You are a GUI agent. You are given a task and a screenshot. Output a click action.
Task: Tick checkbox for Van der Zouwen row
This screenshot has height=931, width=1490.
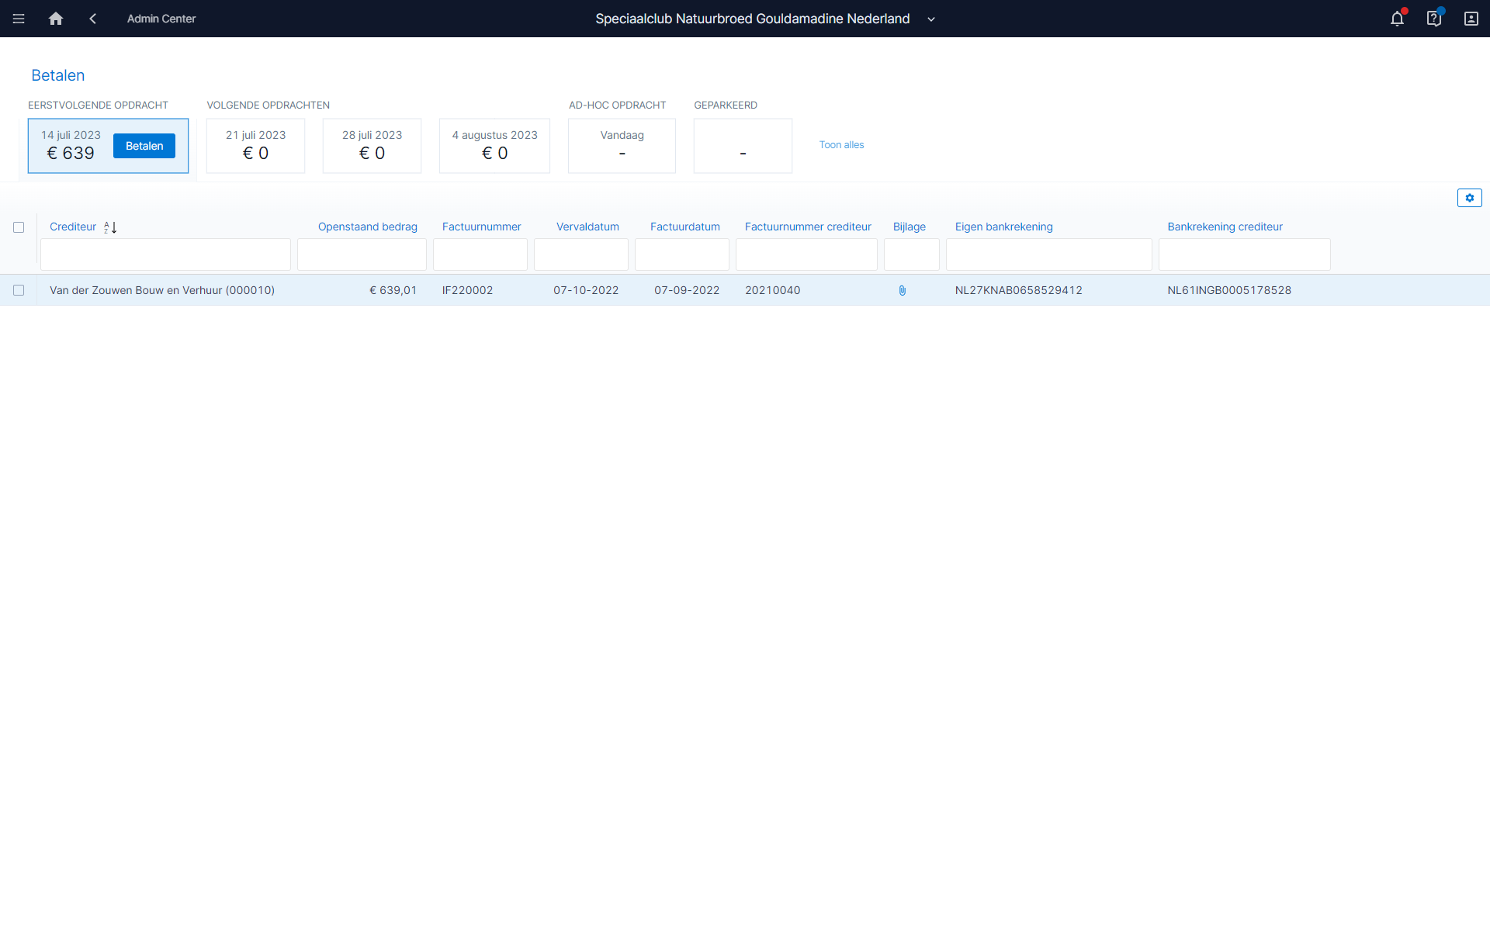[x=19, y=290]
